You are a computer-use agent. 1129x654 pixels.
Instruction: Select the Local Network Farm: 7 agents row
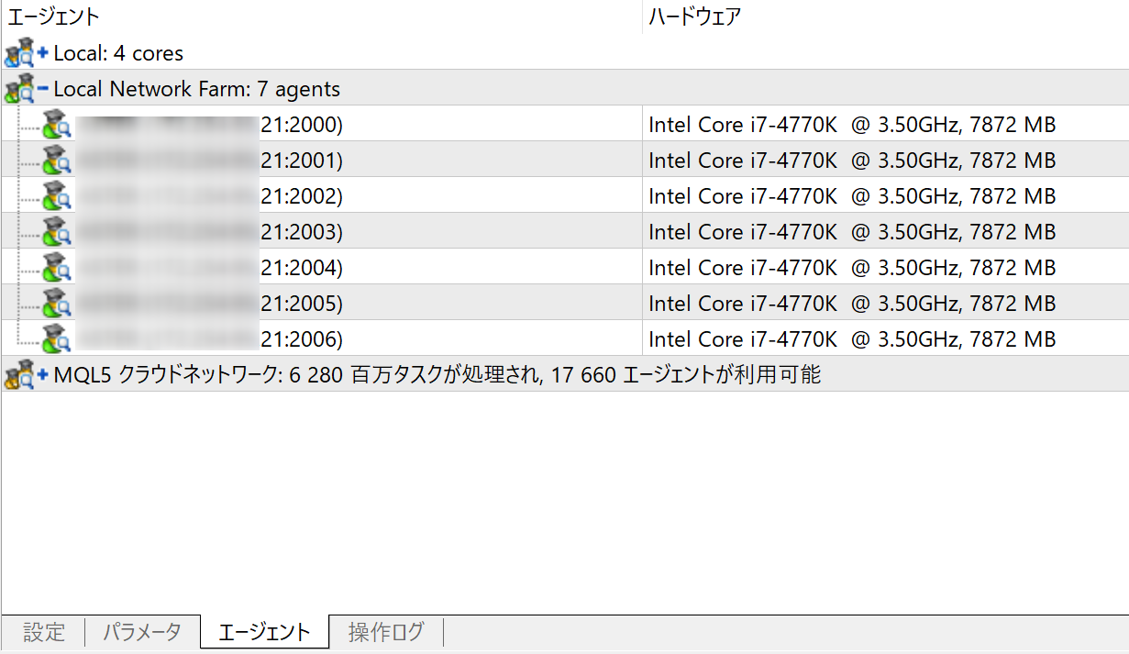(197, 89)
